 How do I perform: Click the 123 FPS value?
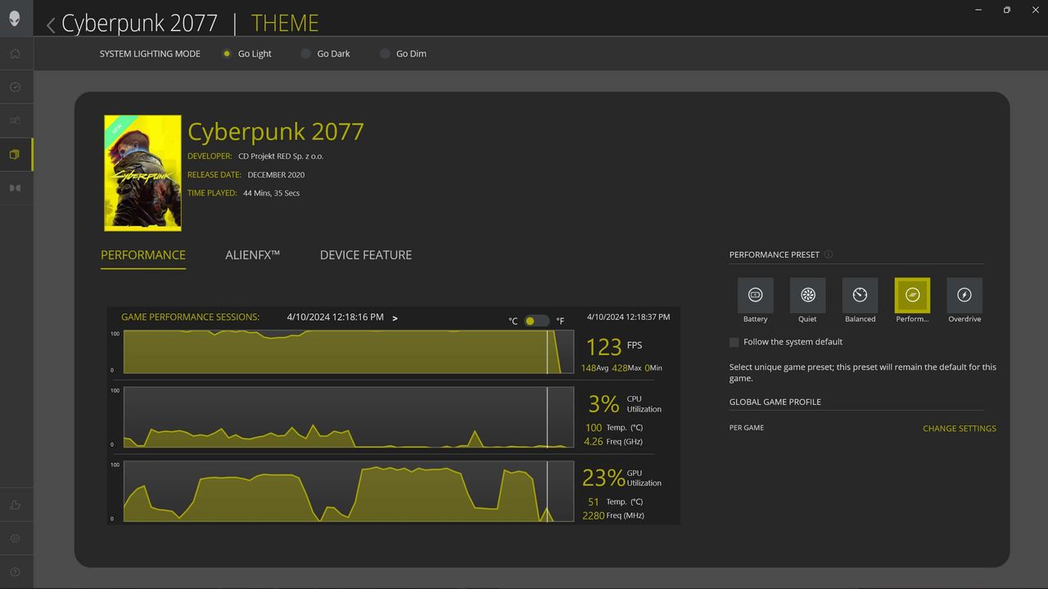point(604,347)
